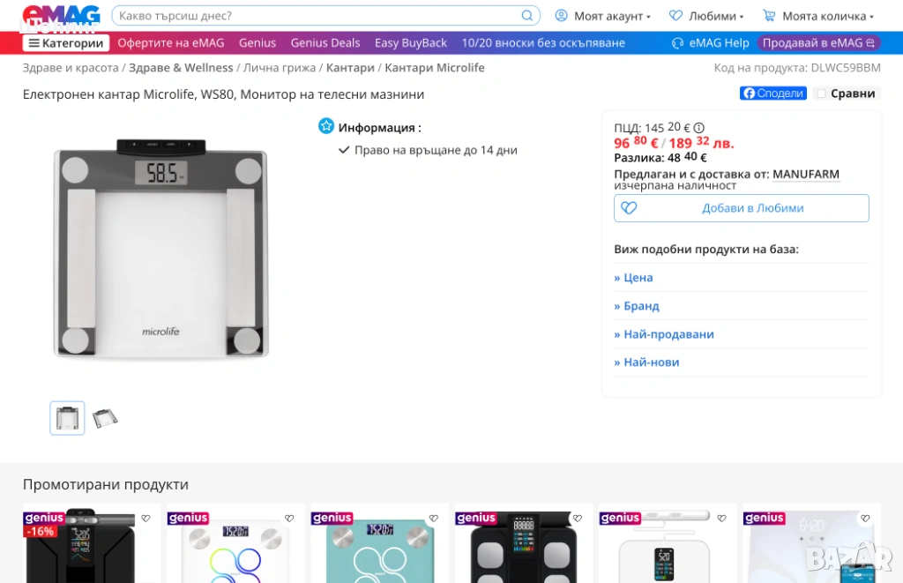The width and height of the screenshot is (903, 583).
Task: Click heart icon on second promoted scale
Action: tap(289, 519)
